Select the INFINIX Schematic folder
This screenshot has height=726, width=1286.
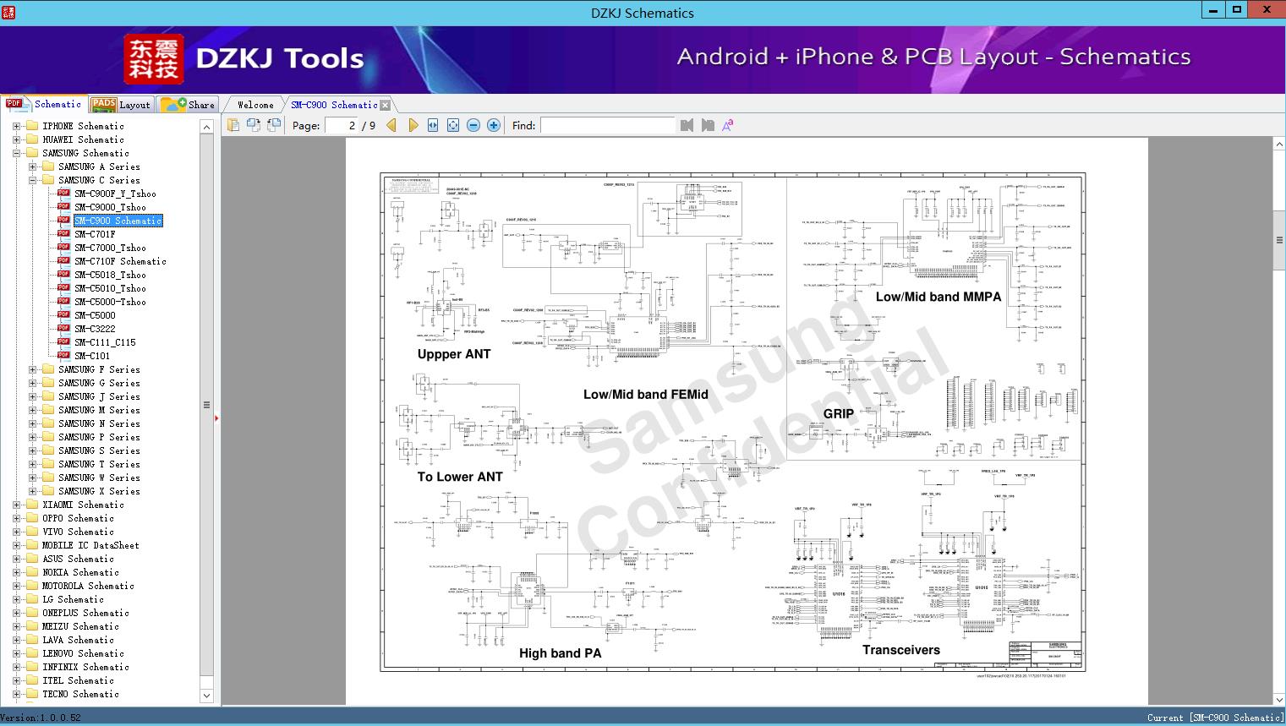pos(85,667)
